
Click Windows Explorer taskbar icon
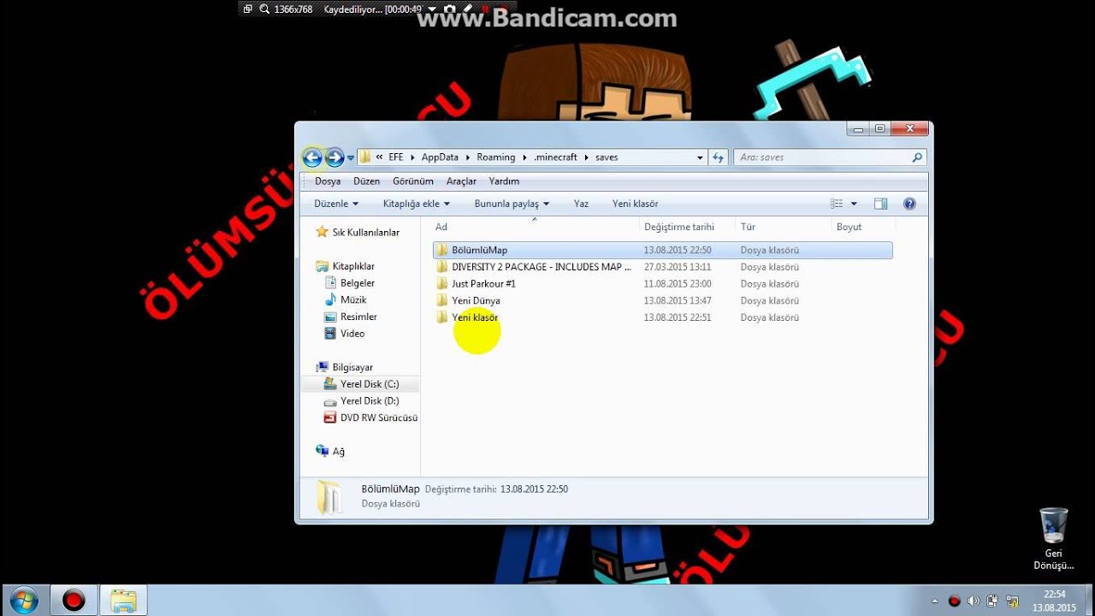124,601
